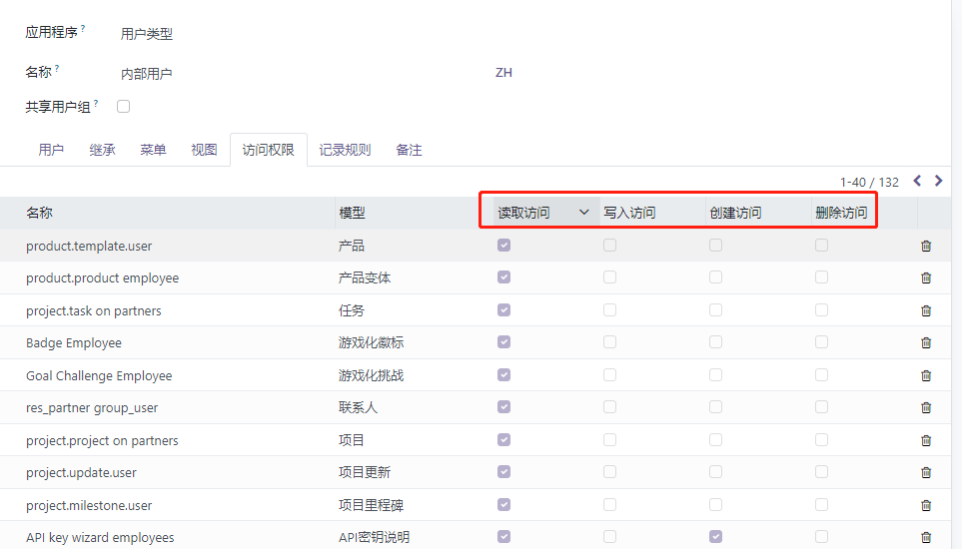Switch to the 用户 tab

point(51,150)
